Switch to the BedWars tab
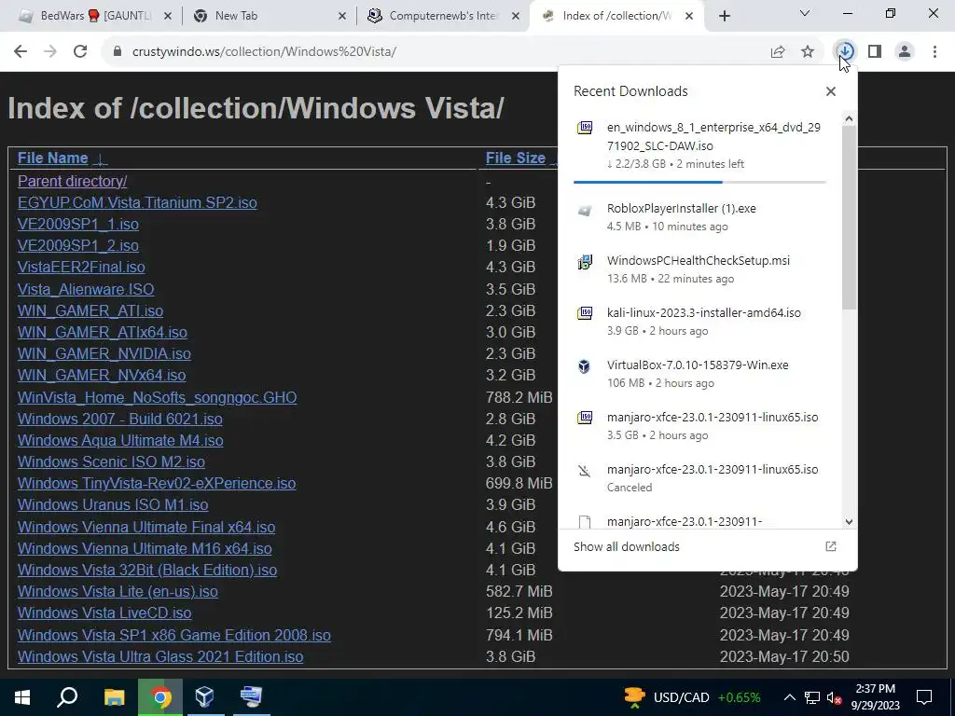Screen dimensions: 955x716 point(92,16)
